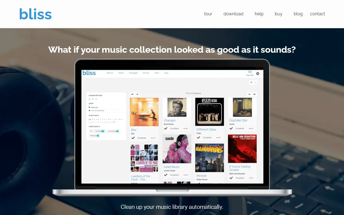
Task: Expand 'why?' for If You're Feeling Sinister
Action: [251, 178]
